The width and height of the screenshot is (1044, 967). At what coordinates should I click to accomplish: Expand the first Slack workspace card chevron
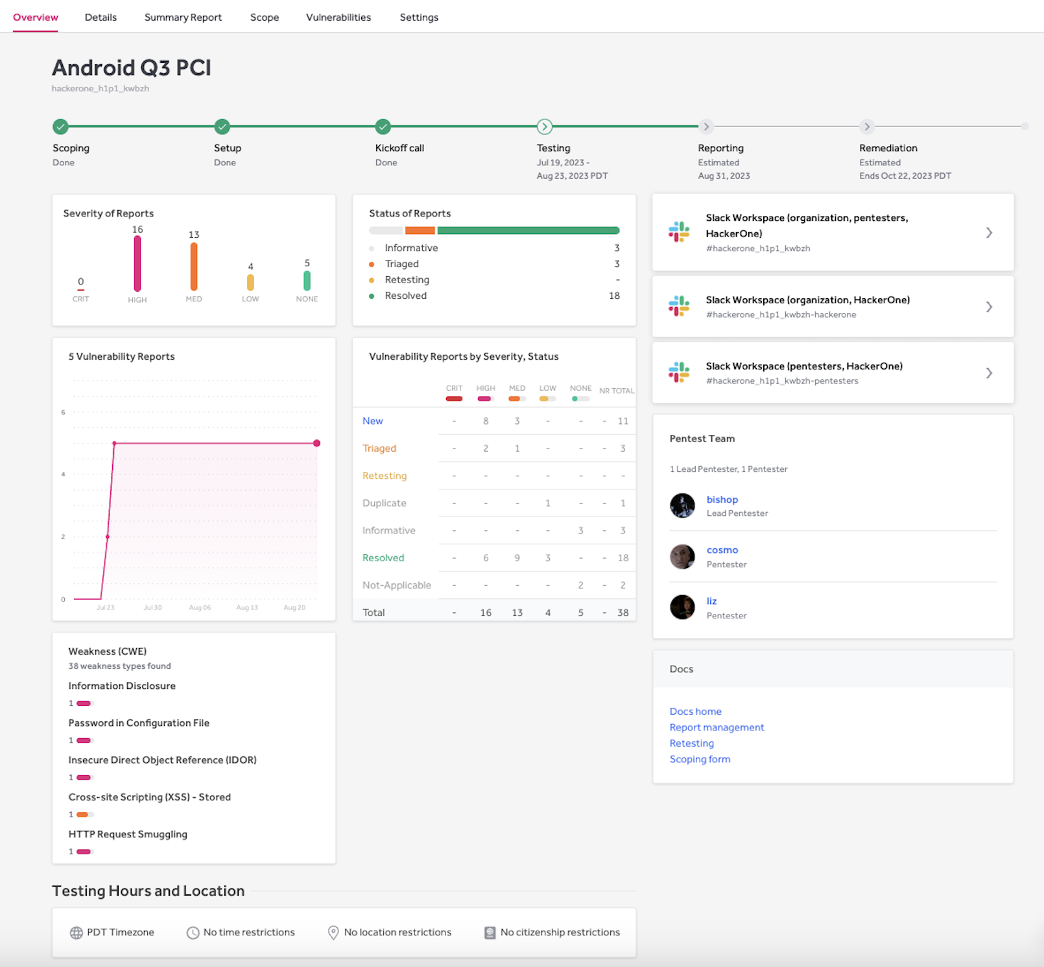tap(989, 233)
